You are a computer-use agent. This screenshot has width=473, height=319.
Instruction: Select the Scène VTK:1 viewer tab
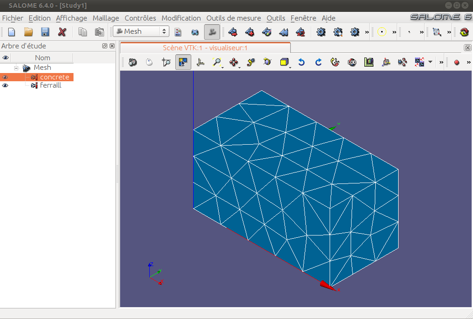coord(205,47)
